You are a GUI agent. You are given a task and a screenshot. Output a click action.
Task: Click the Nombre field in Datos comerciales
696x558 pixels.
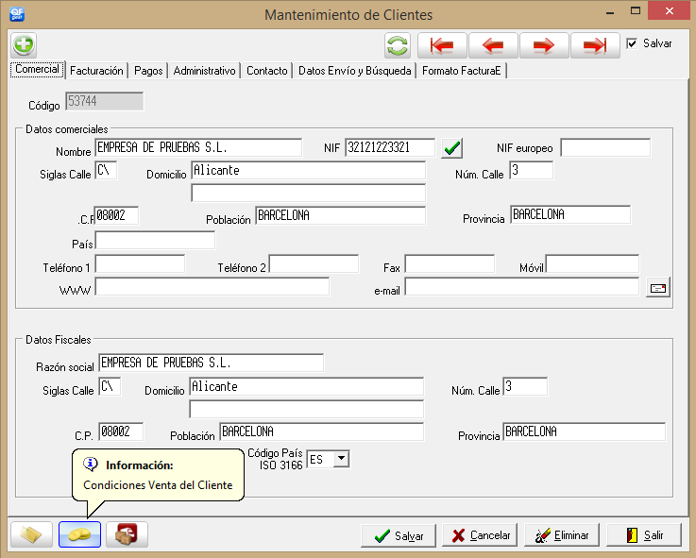pos(198,147)
